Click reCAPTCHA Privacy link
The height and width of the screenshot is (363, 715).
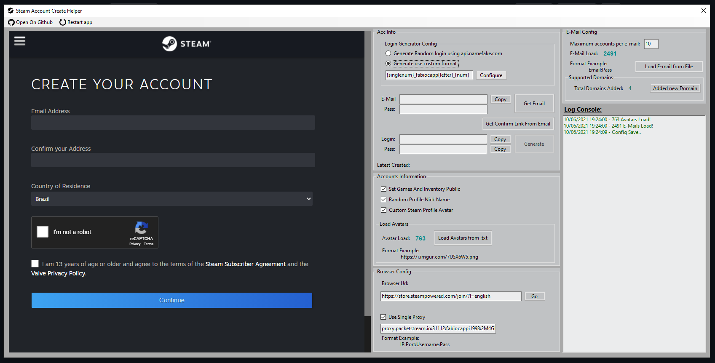135,244
